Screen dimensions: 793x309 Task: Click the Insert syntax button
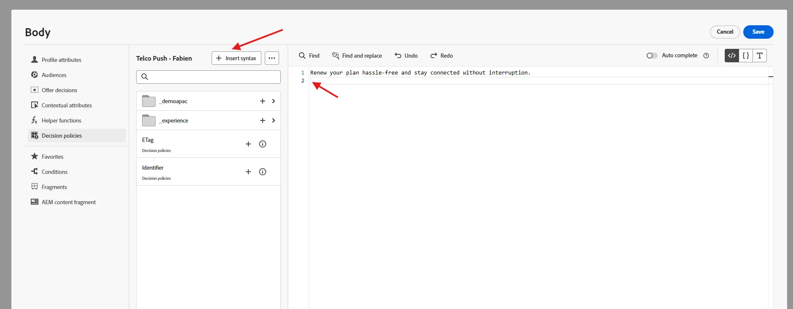237,58
